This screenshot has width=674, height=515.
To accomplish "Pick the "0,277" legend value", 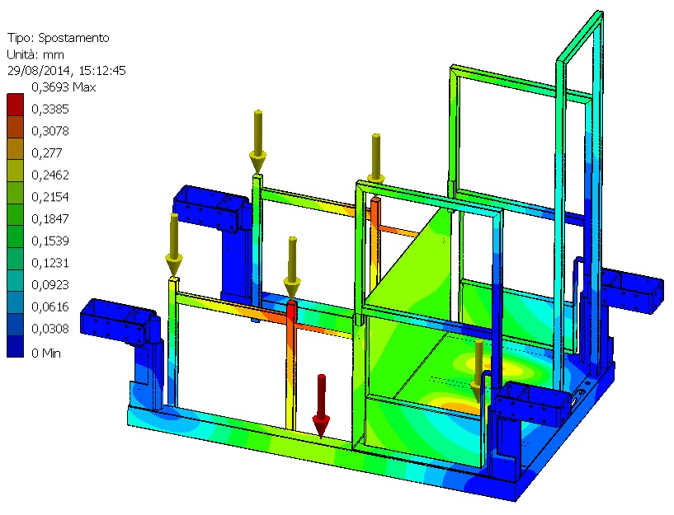I will pos(47,152).
